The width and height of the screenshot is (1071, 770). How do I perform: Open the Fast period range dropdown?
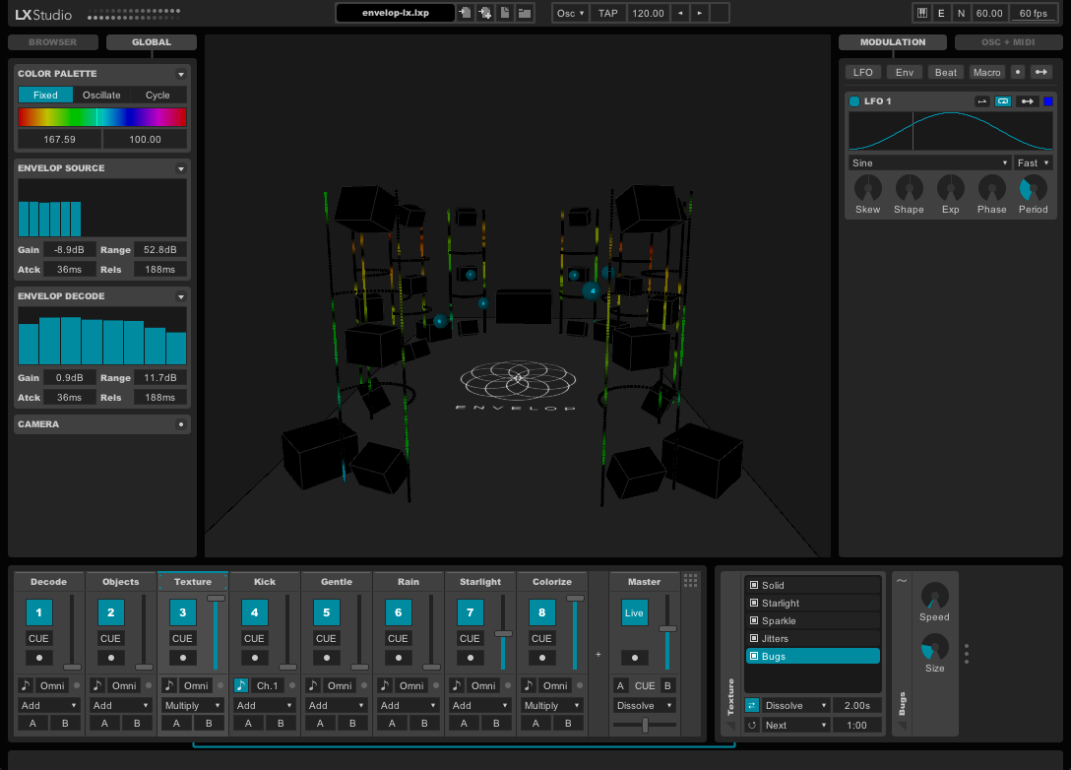coord(1033,162)
